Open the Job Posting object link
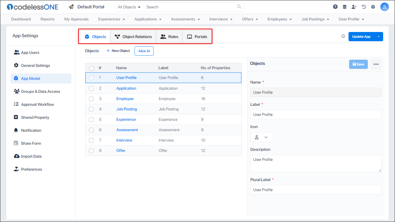The height and width of the screenshot is (222, 395). click(126, 109)
